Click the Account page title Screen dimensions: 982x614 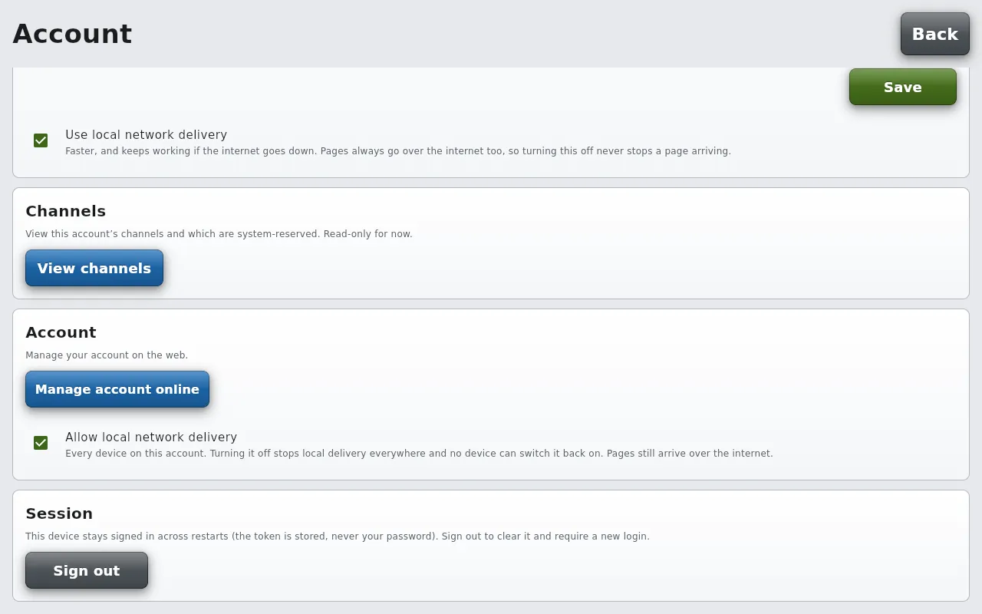pos(73,34)
